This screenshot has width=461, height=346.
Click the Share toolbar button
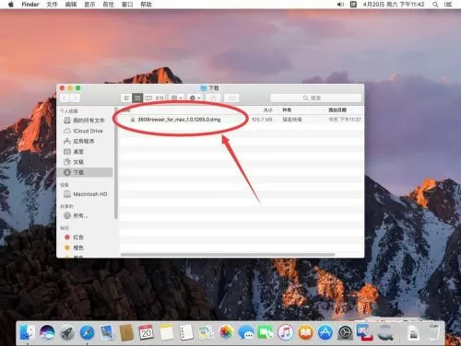coord(213,98)
